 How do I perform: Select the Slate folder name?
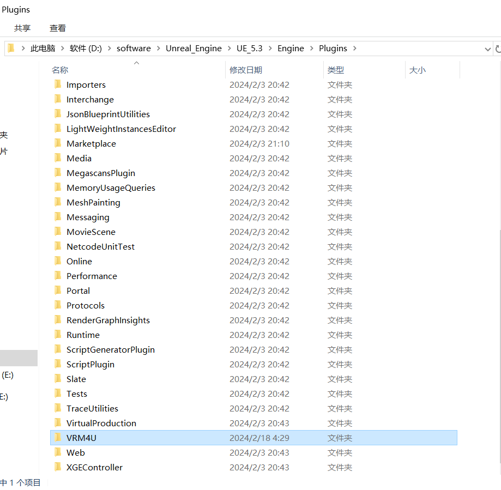coord(76,379)
